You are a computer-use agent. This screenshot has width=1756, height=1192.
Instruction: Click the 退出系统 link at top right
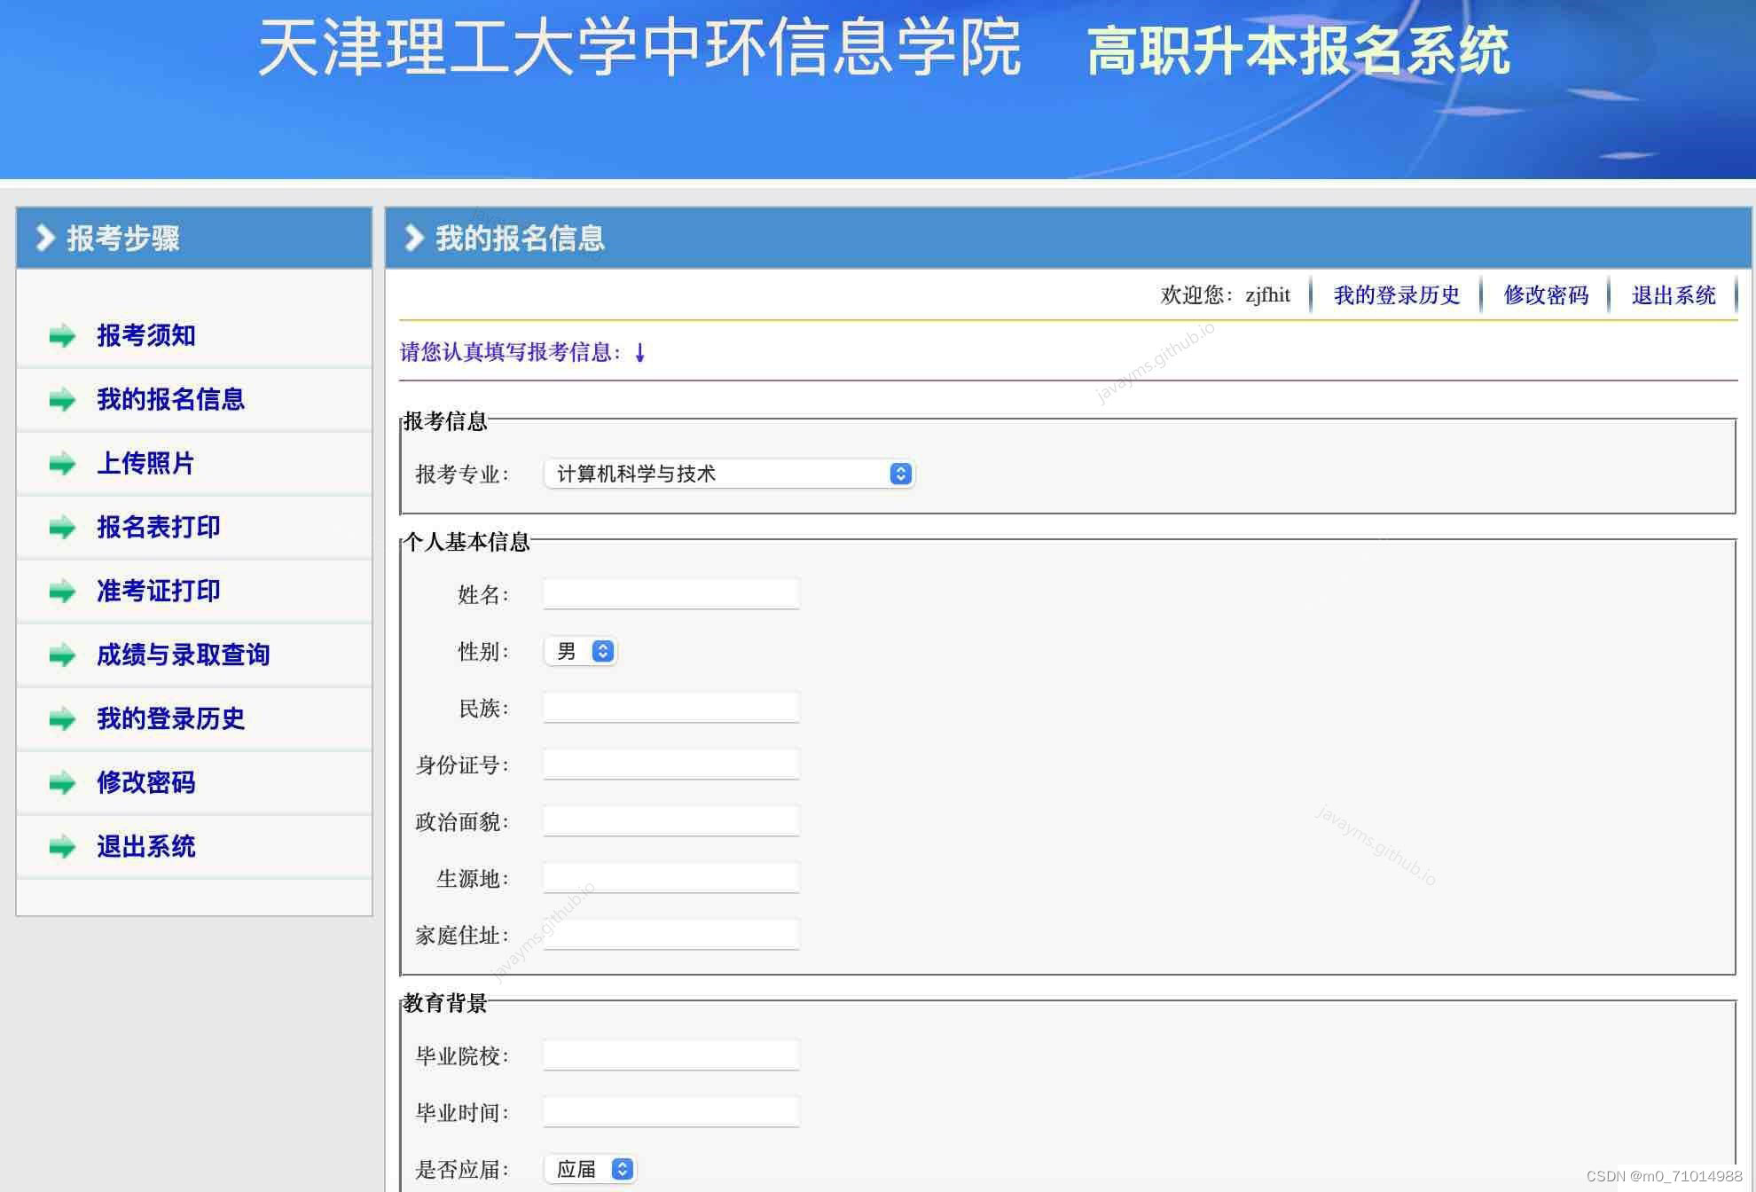click(1674, 295)
